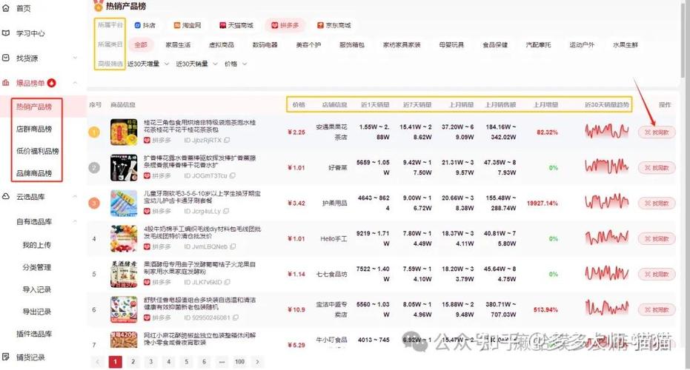Jump to page 100 in pagination
Viewport: 690px width, 370px height.
point(239,362)
